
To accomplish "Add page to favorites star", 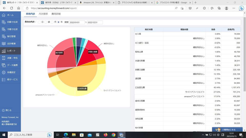I will click(x=182, y=8).
